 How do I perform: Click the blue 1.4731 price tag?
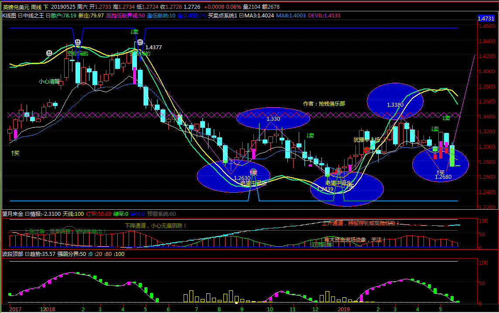(486, 18)
